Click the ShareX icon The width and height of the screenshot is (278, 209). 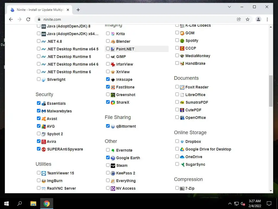click(113, 103)
